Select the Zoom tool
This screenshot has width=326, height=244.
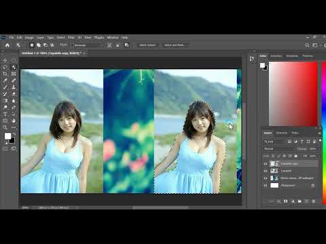[5, 127]
